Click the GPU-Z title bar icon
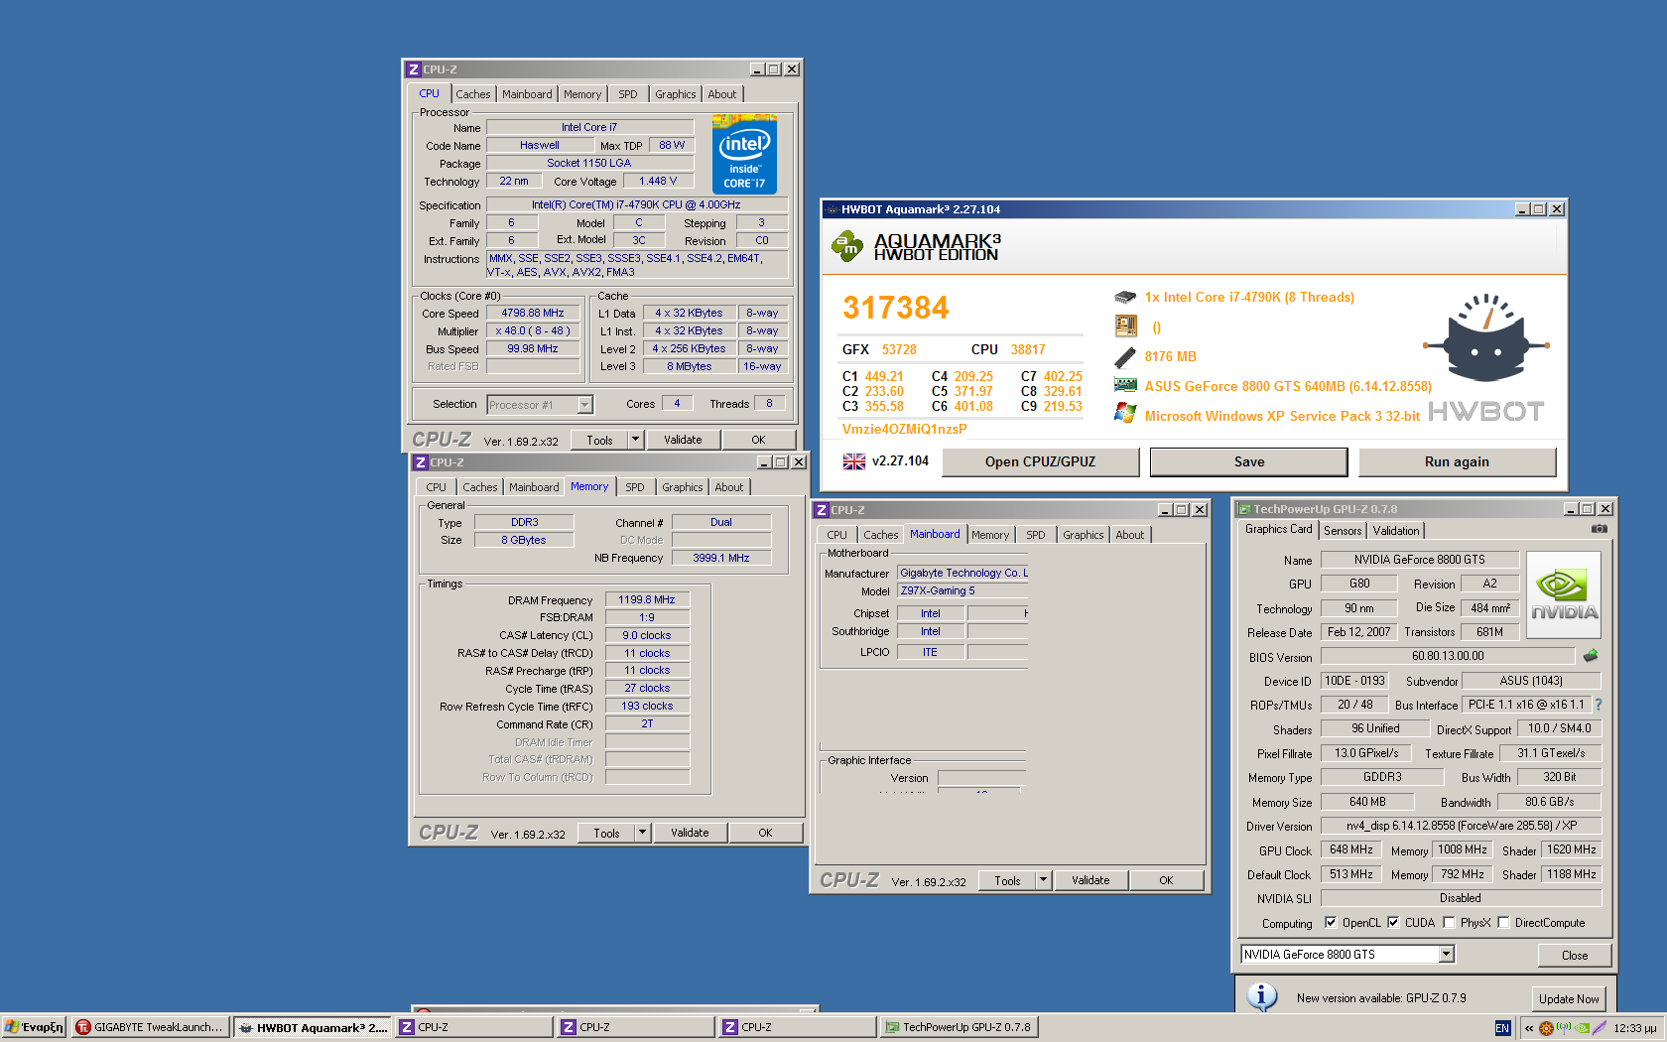The image size is (1667, 1042). coord(1243,509)
